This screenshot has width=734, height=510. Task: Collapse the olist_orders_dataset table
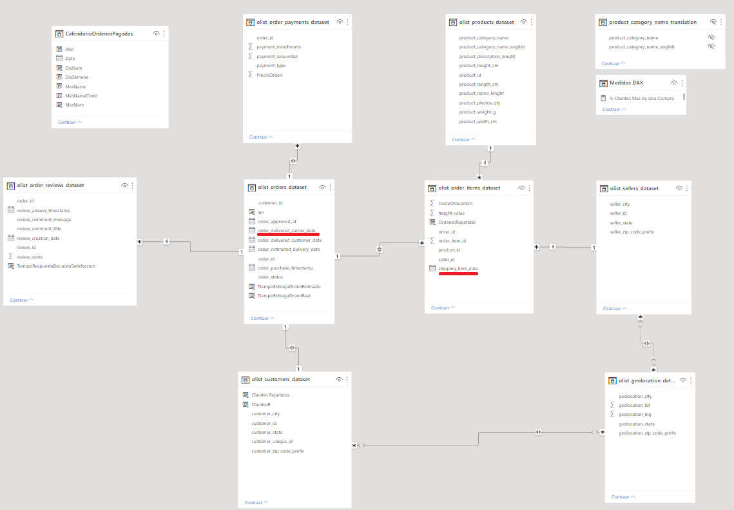[262, 318]
